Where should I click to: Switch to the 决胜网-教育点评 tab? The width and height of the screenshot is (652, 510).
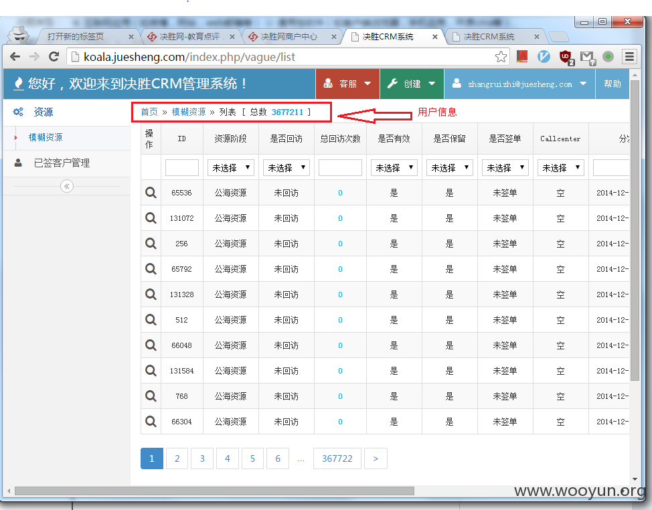click(189, 37)
